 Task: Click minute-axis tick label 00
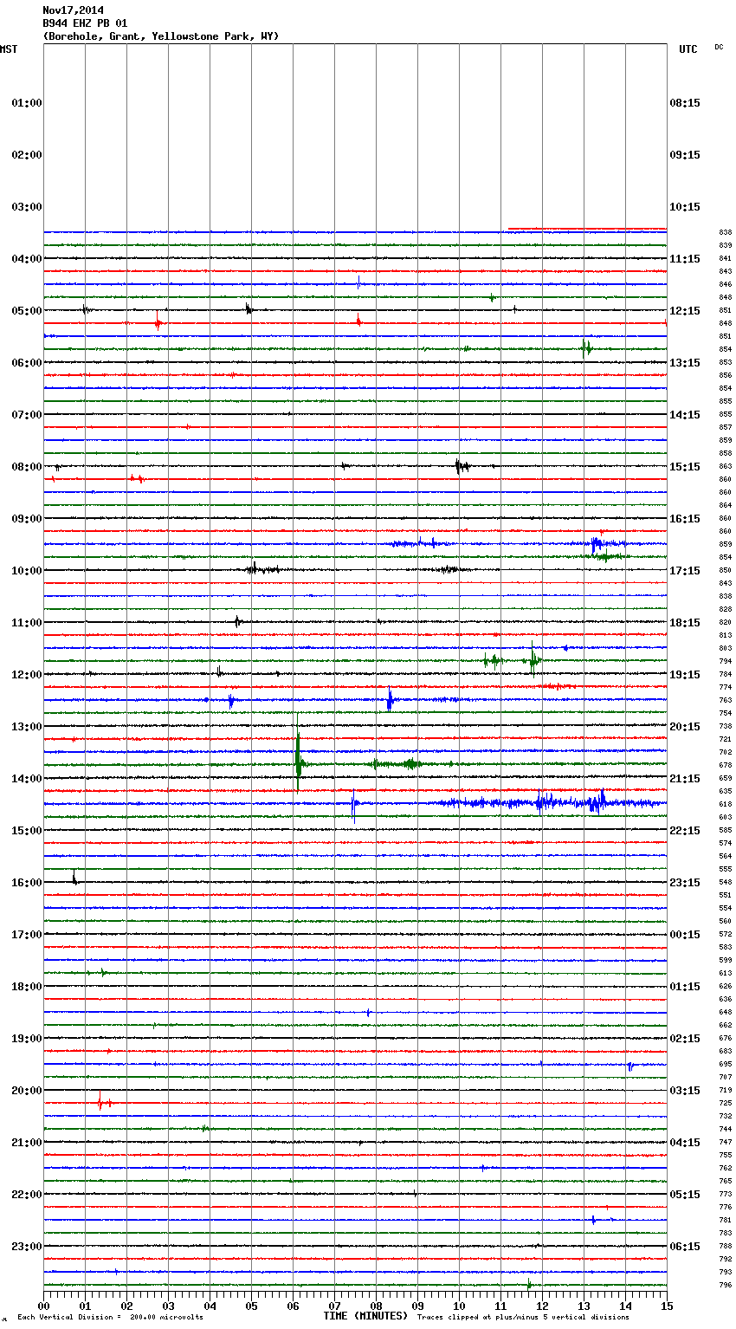pyautogui.click(x=43, y=1306)
